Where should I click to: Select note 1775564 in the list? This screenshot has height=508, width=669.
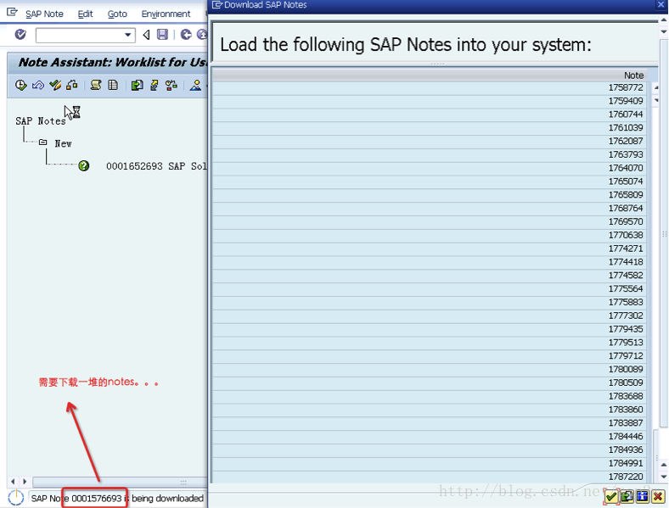click(430, 288)
